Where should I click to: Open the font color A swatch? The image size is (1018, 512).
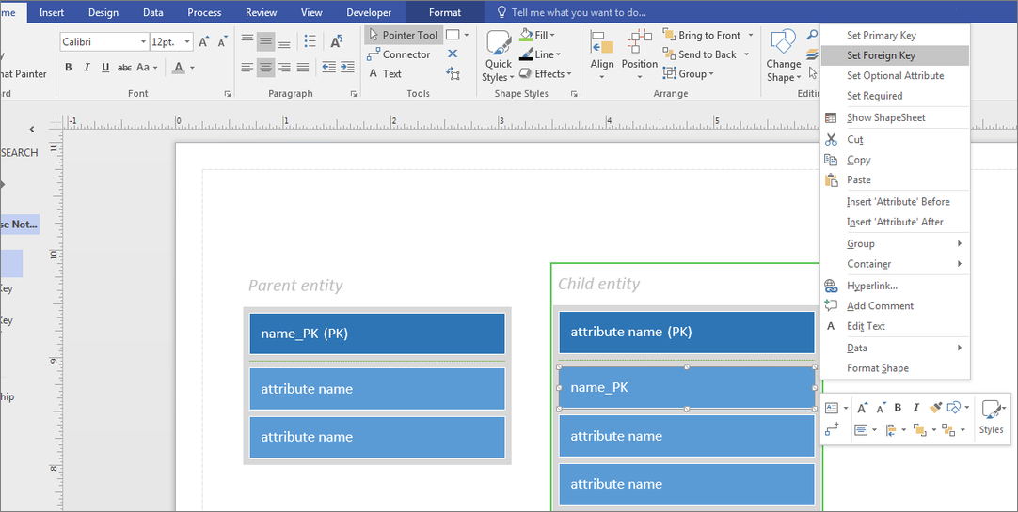pyautogui.click(x=179, y=68)
